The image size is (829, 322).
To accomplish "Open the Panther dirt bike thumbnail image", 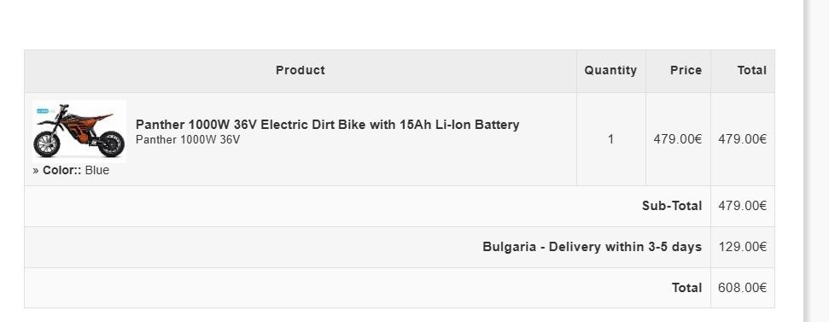I will [x=79, y=131].
